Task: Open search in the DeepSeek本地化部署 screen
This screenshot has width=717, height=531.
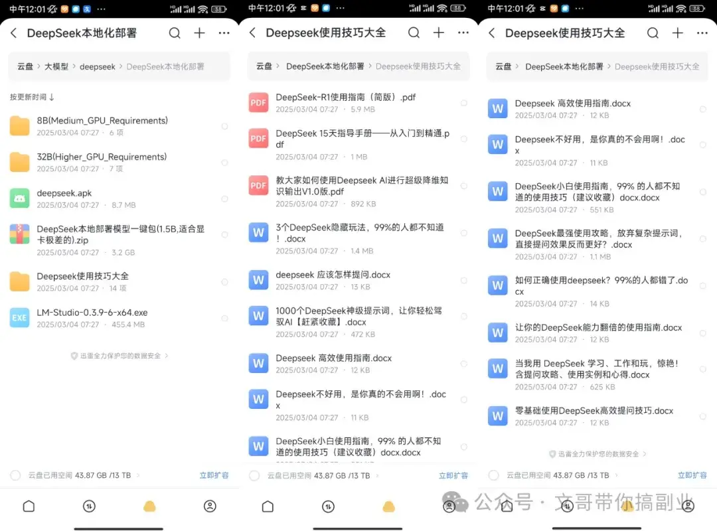Action: tap(175, 33)
